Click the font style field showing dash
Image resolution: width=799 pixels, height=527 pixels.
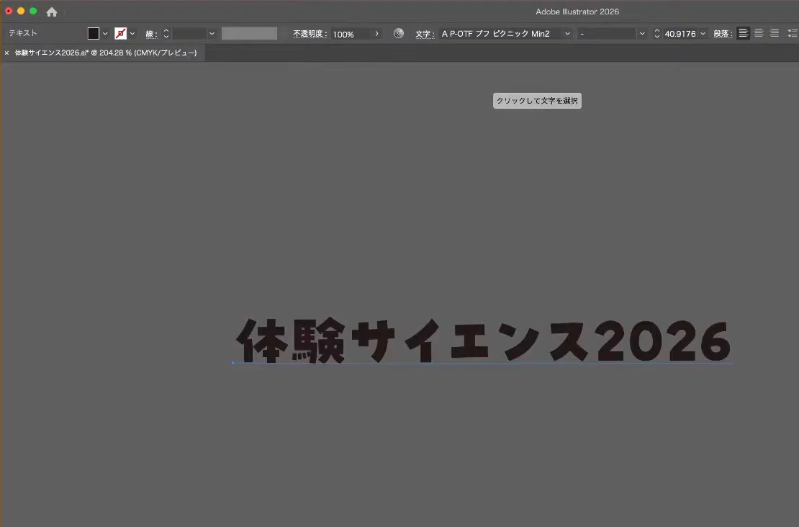(x=606, y=34)
